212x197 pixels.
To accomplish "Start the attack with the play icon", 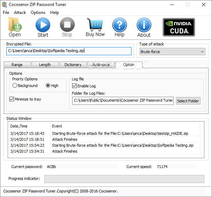I will (x=43, y=25).
